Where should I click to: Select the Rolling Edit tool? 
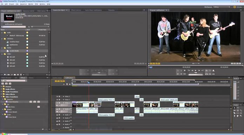pyautogui.click(x=238, y=110)
